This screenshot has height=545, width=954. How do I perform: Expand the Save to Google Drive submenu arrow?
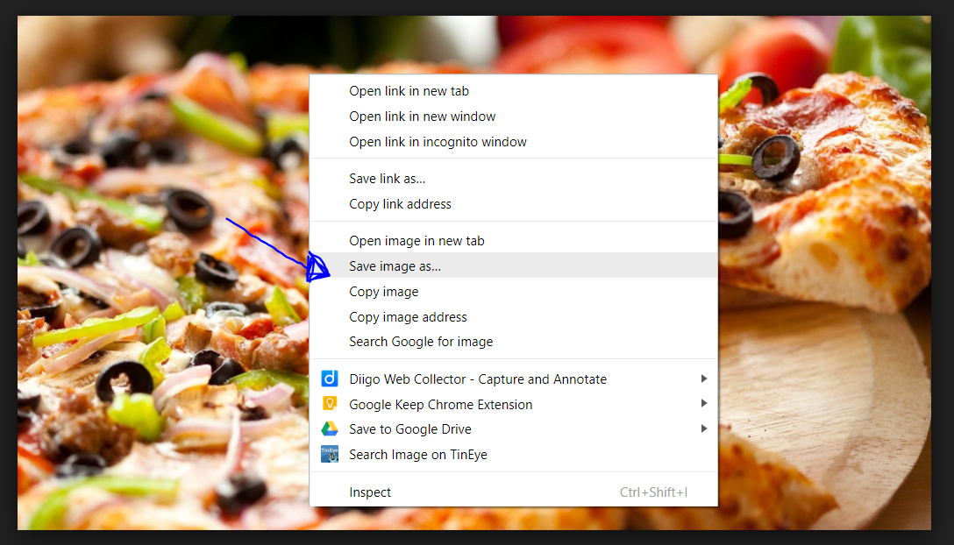coord(704,428)
